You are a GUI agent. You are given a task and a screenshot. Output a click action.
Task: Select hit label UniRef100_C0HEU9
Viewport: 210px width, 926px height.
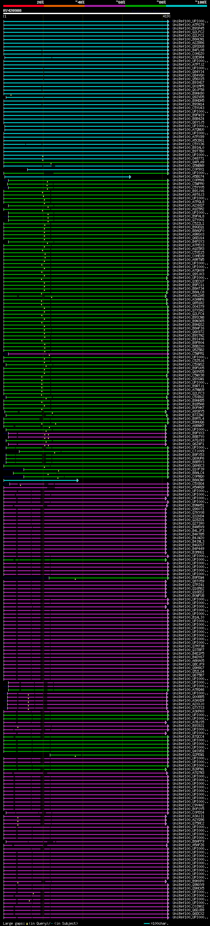188,256
